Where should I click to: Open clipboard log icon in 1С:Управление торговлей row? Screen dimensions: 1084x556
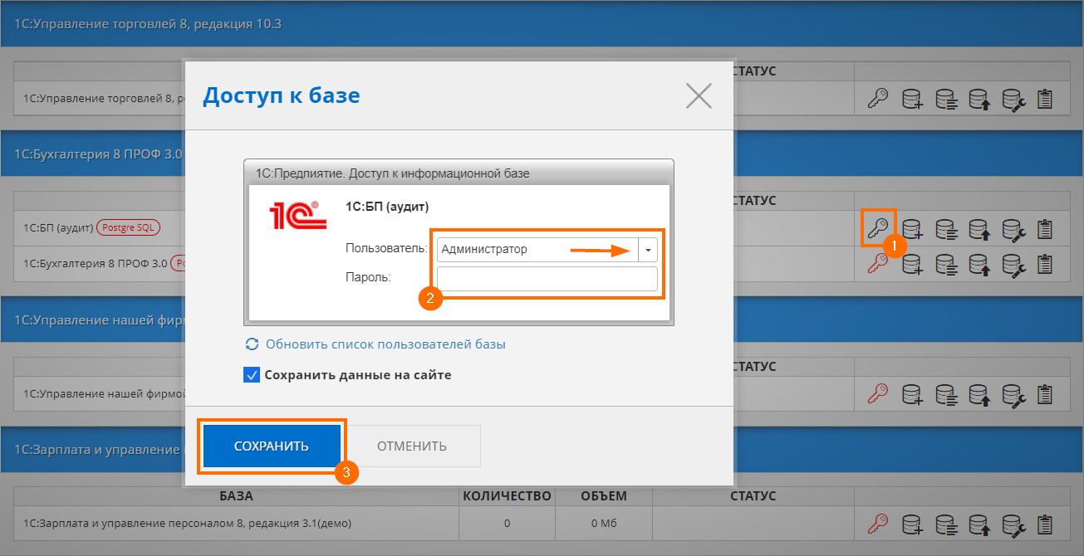pyautogui.click(x=1045, y=99)
